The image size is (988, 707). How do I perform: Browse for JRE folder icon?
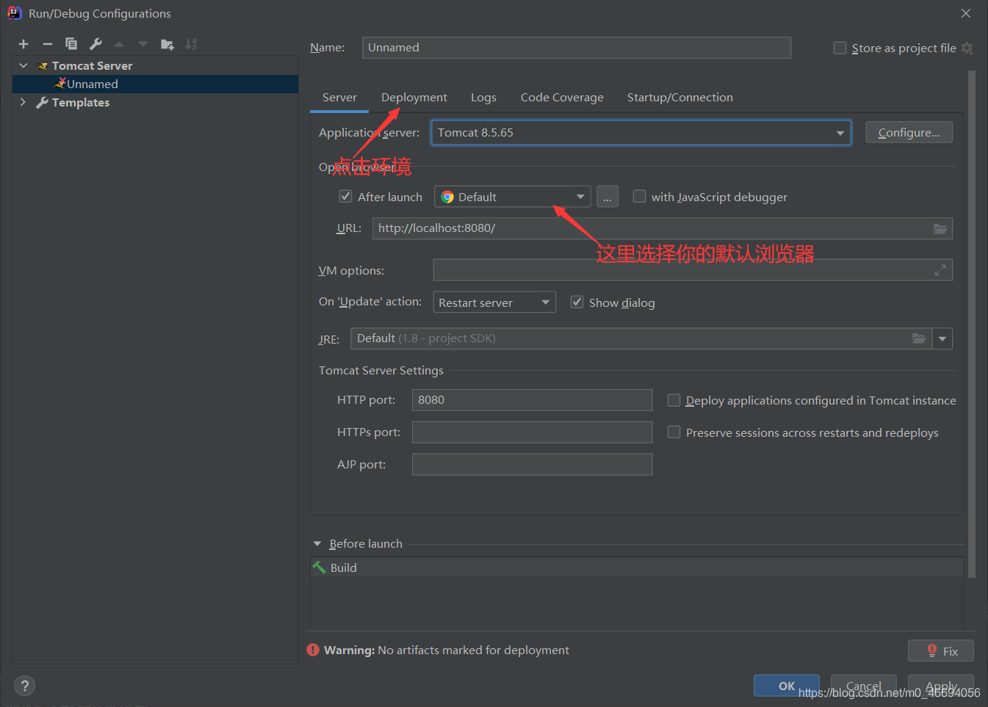tap(919, 338)
